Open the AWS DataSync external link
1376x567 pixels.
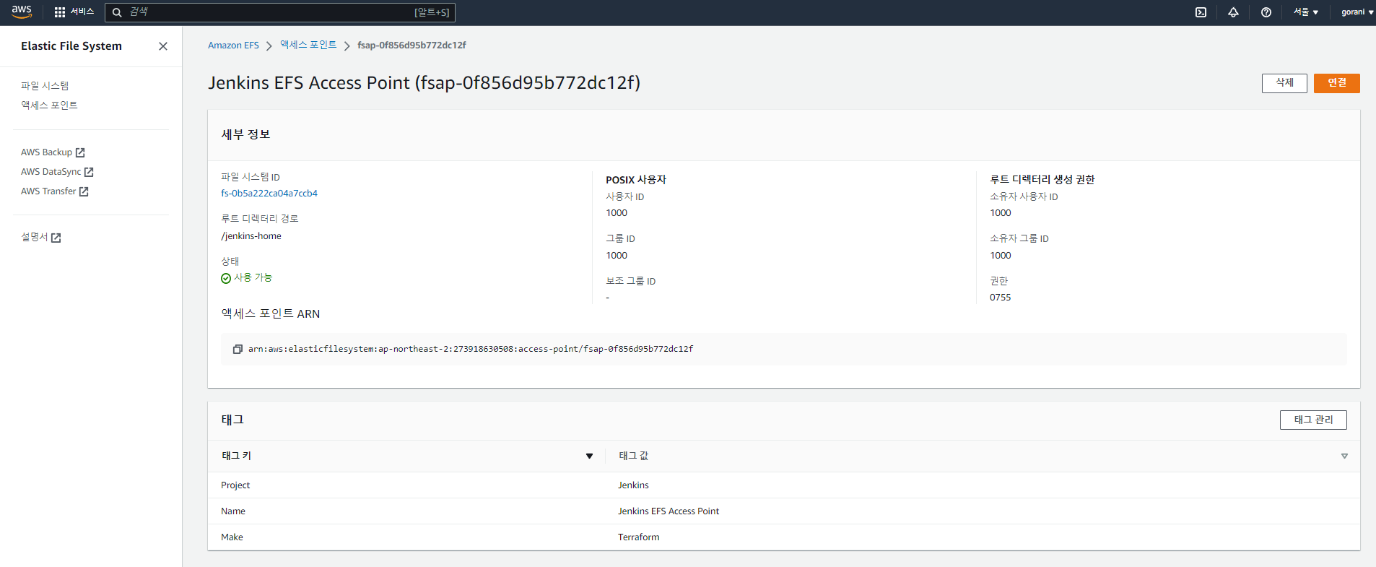57,172
